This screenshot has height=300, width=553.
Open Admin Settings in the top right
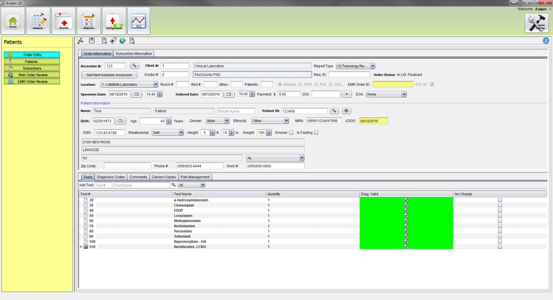point(536,23)
